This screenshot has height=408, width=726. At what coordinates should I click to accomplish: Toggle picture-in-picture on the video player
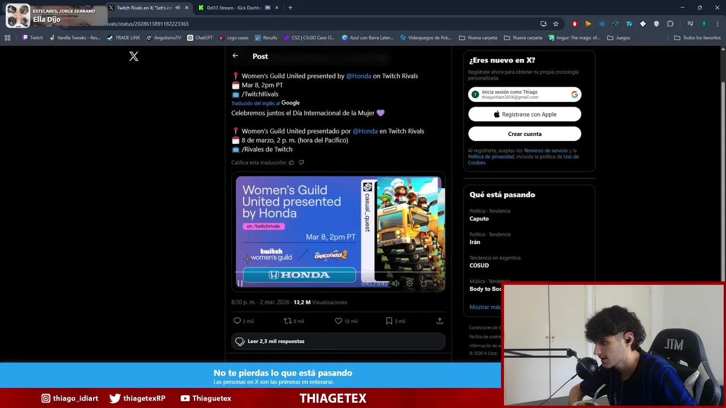[423, 283]
